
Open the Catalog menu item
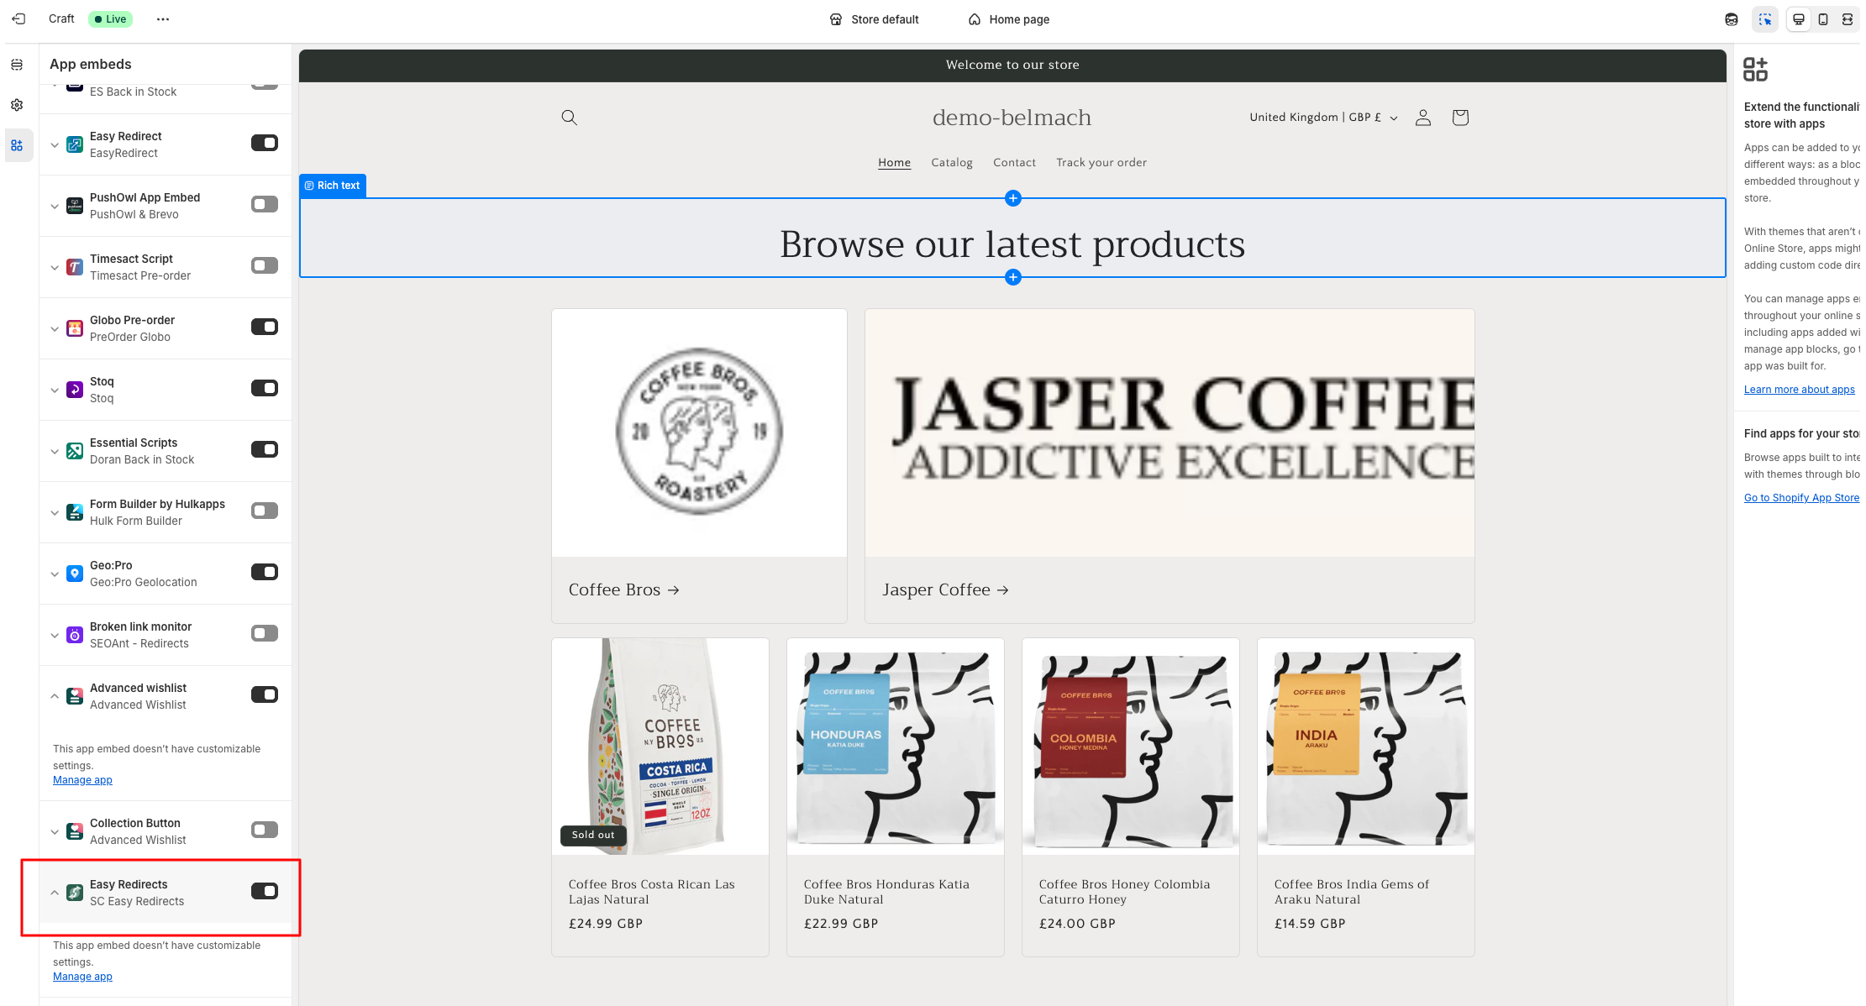pos(951,162)
